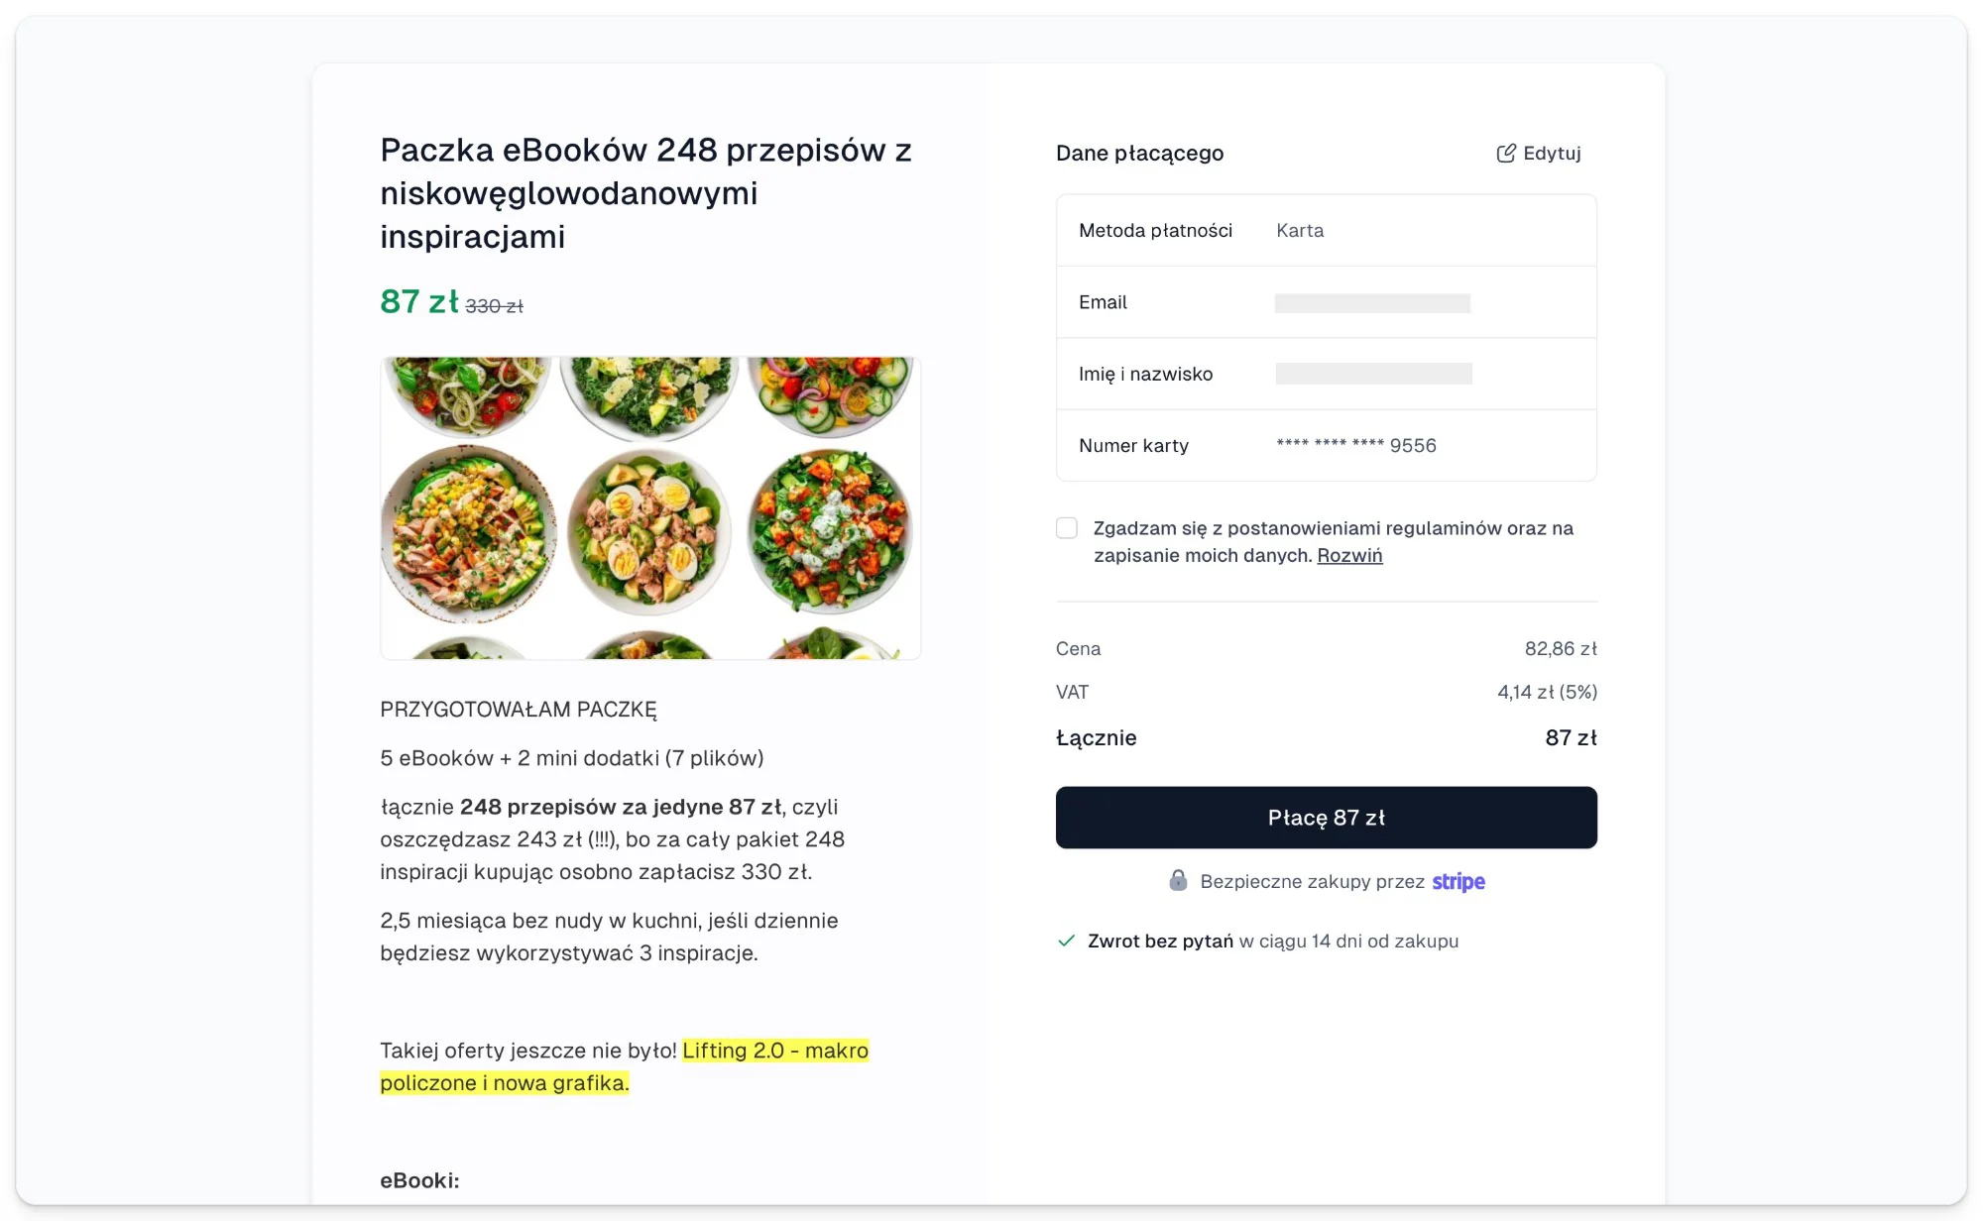Click the Stripe logo

click(1458, 881)
